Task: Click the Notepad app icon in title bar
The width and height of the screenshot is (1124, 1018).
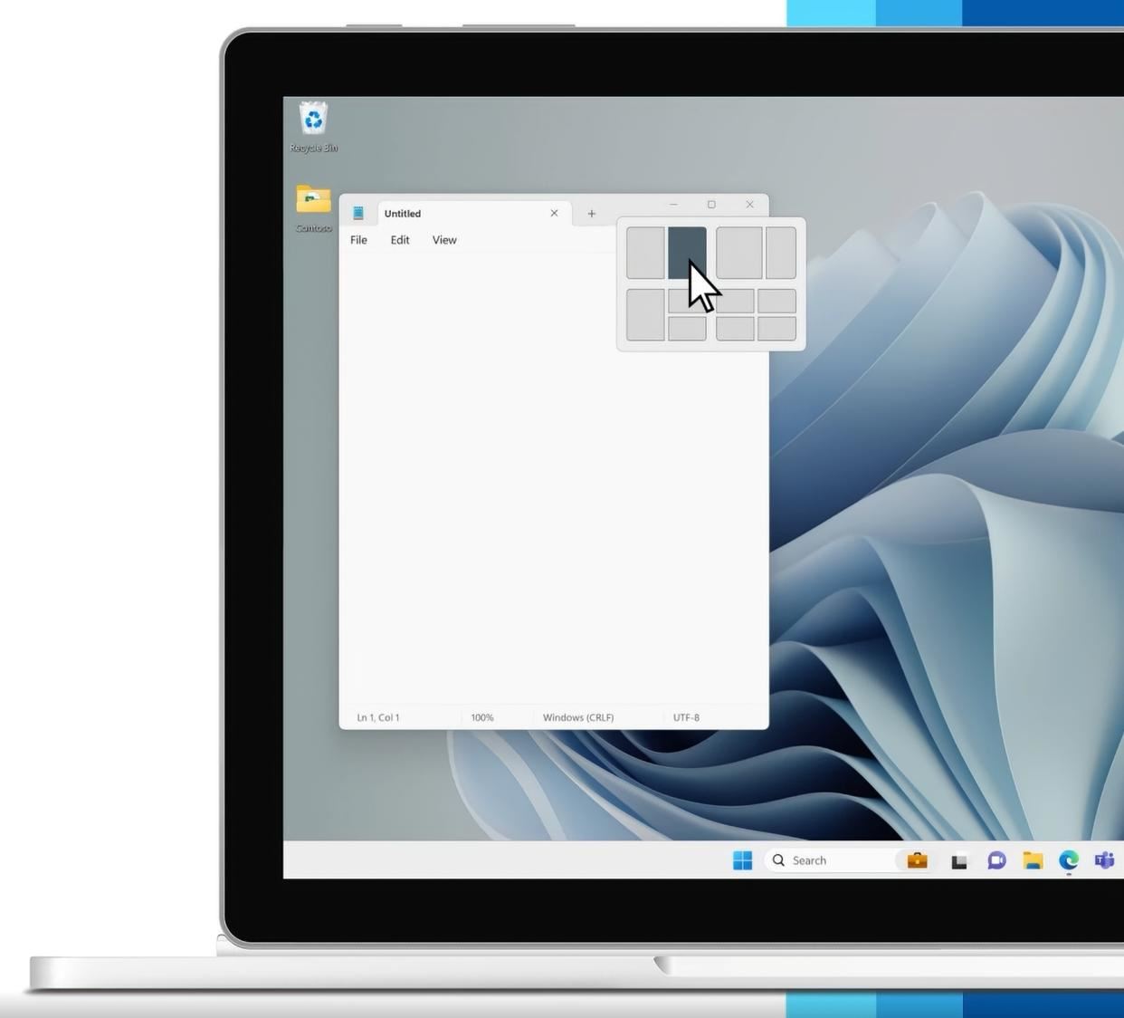Action: click(x=358, y=214)
